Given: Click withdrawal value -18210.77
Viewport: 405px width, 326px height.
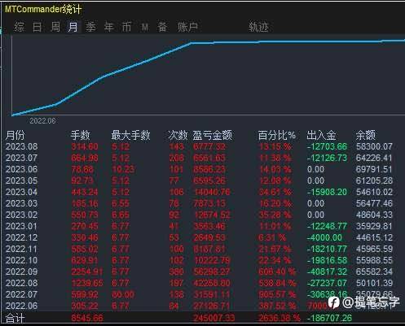Looking at the screenshot, I should (x=327, y=249).
